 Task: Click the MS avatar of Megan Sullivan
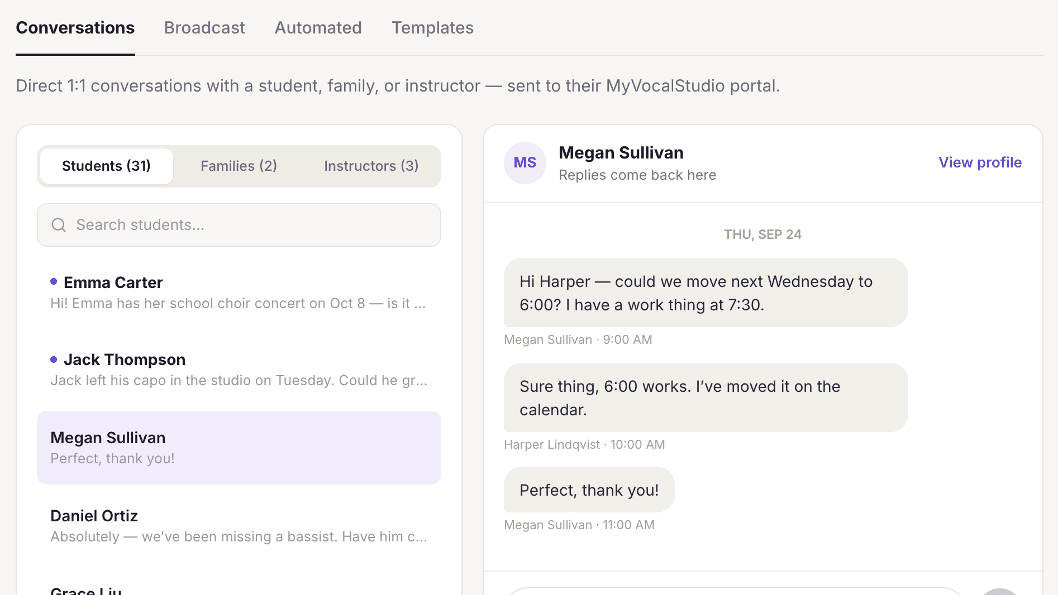click(x=525, y=163)
